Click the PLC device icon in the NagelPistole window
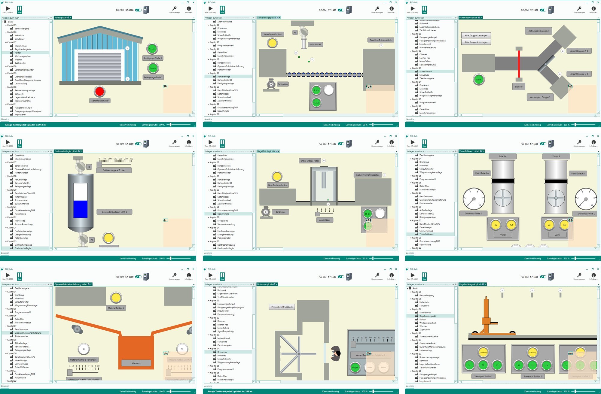Image resolution: width=601 pixels, height=394 pixels. [x=349, y=144]
